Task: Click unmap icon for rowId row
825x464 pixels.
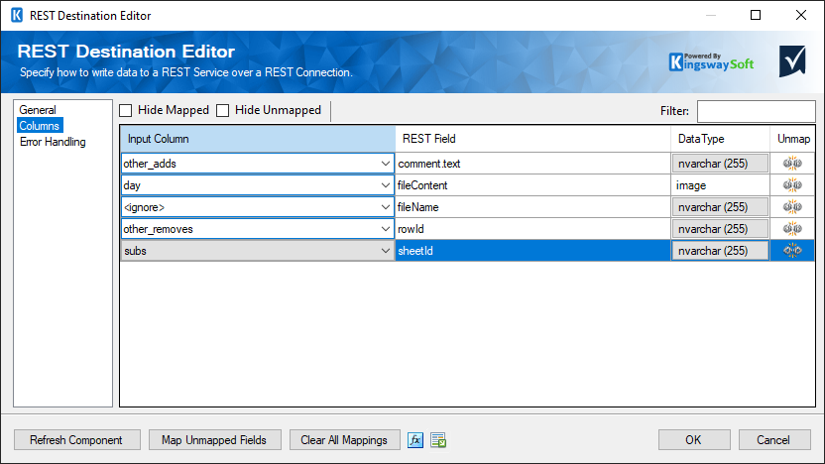Action: (792, 229)
